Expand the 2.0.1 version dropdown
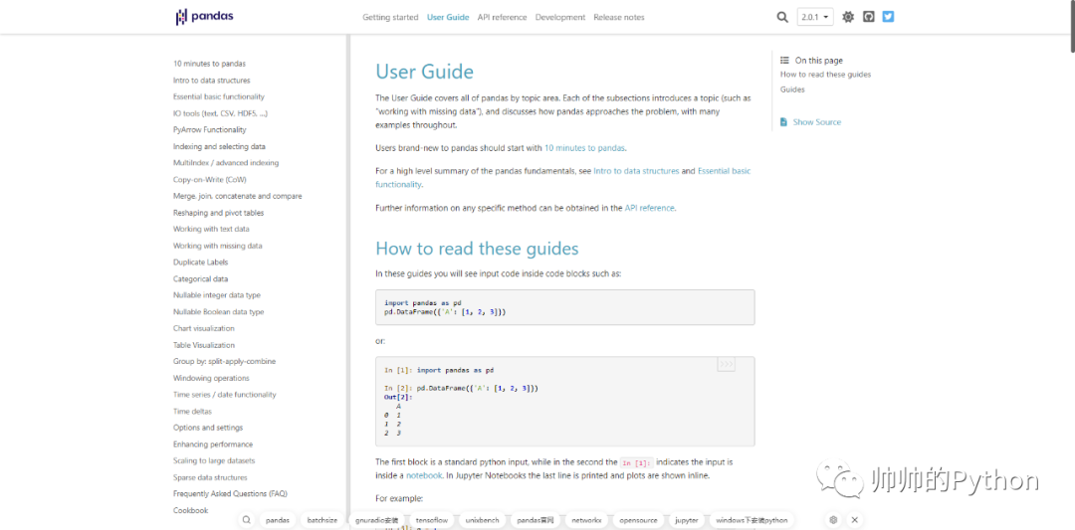The image size is (1075, 530). tap(815, 17)
